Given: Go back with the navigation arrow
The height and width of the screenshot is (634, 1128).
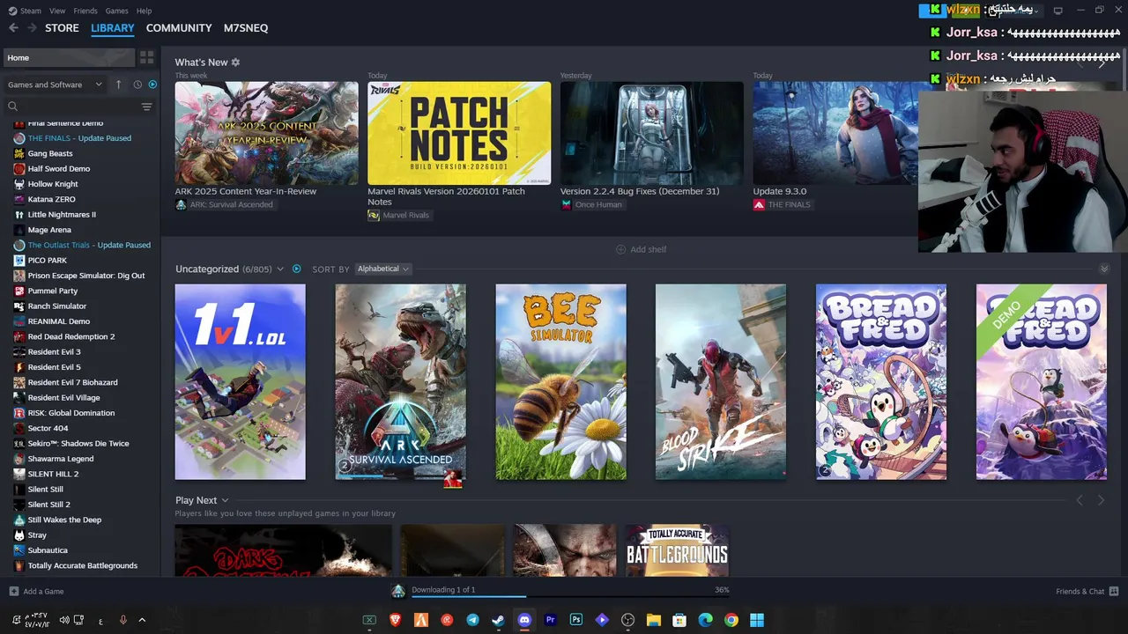Looking at the screenshot, I should click(13, 28).
